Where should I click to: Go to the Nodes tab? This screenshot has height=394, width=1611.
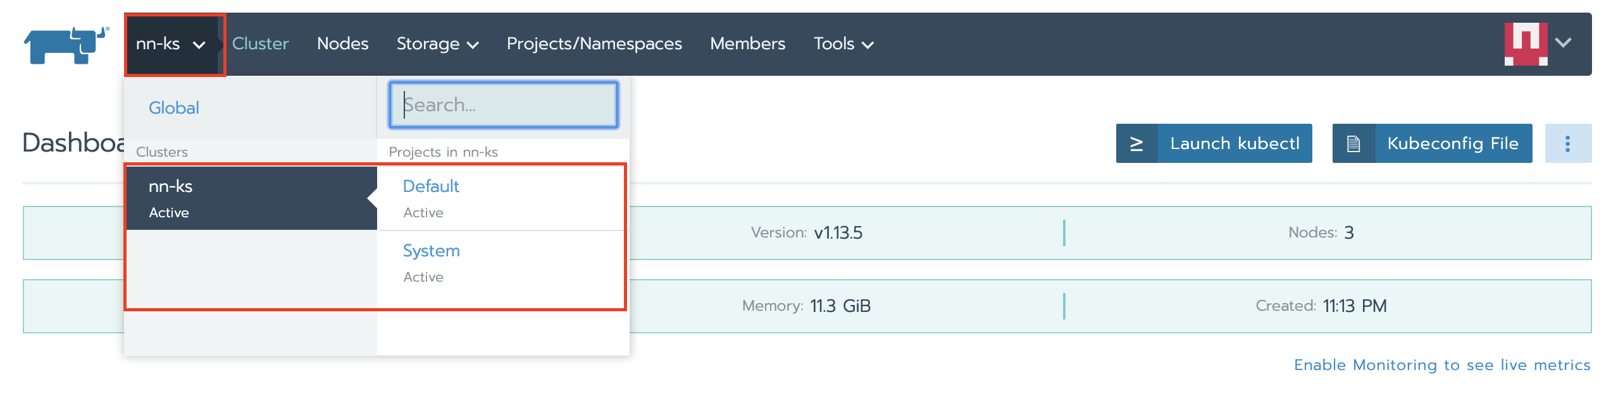click(342, 44)
